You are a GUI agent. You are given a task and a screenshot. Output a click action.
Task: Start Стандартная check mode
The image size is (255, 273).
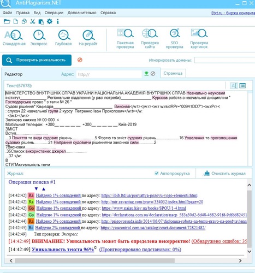[x=14, y=38]
